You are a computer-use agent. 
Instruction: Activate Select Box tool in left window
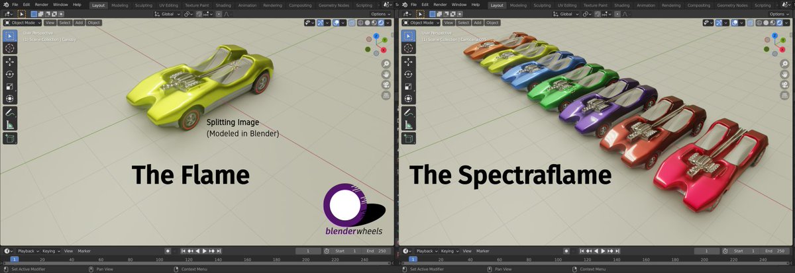(x=10, y=36)
